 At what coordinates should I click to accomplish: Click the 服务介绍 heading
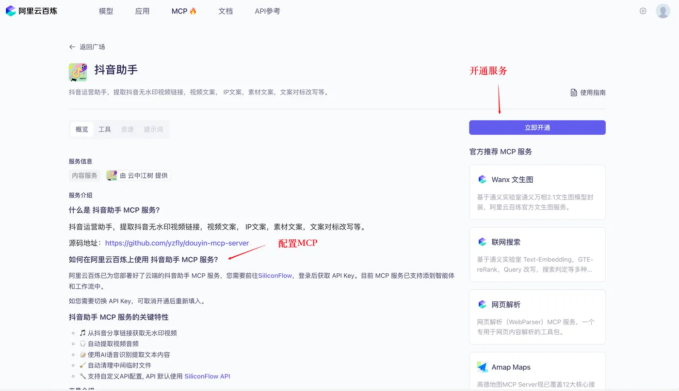(81, 195)
